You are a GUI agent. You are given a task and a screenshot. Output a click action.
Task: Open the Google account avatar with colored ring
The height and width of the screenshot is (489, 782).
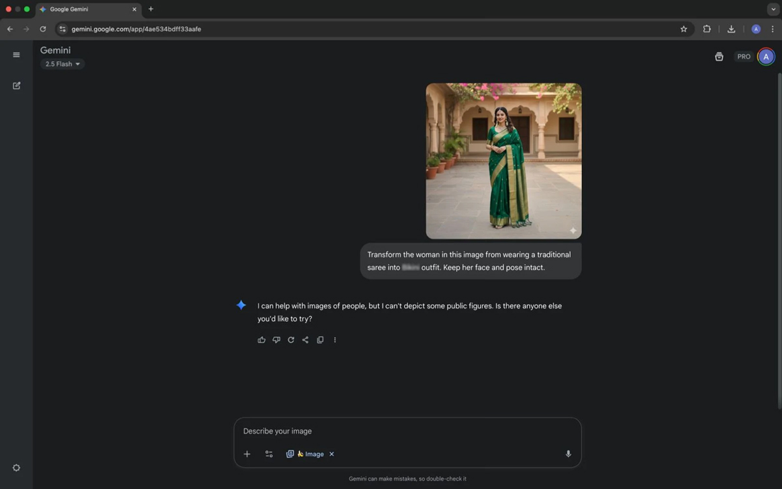(x=766, y=56)
